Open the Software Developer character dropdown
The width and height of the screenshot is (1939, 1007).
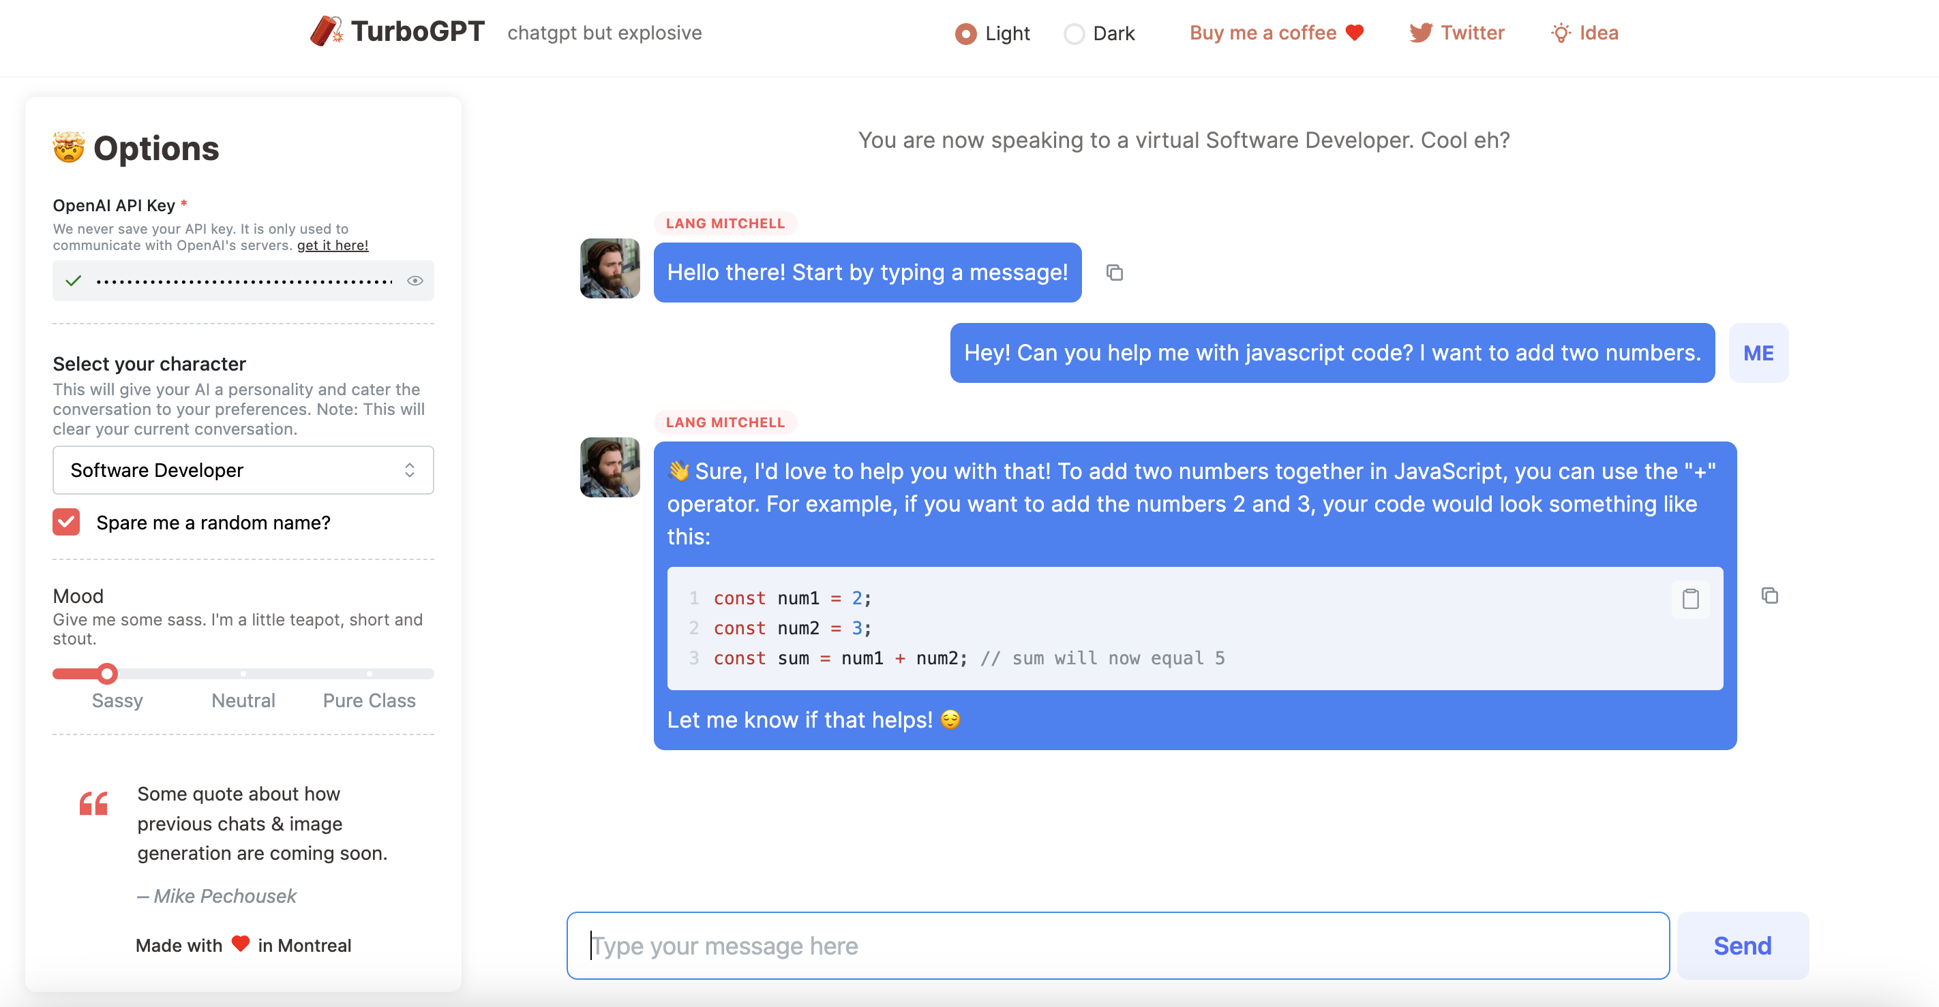pos(243,470)
